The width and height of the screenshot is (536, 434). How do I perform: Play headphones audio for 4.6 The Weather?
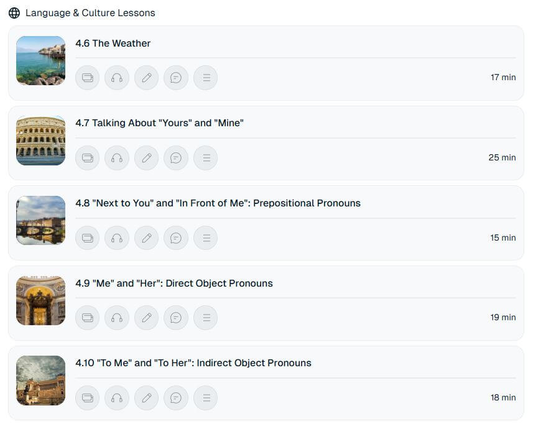(x=117, y=78)
